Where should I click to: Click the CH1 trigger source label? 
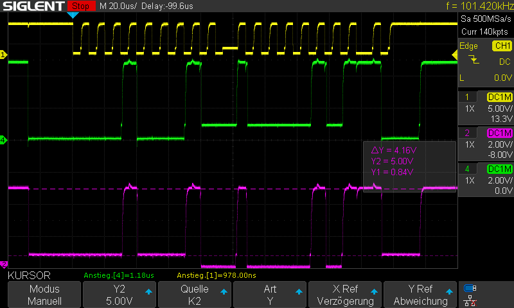click(502, 46)
